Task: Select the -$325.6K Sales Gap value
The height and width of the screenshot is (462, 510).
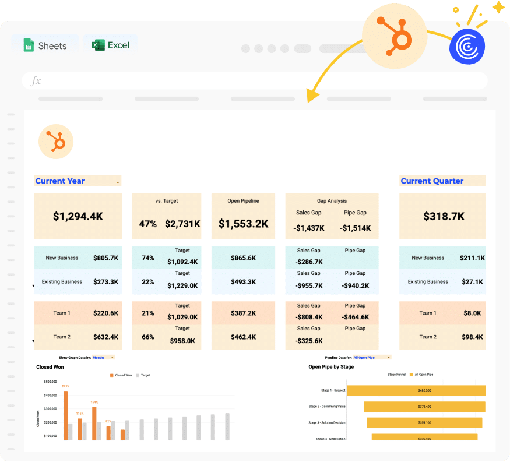Action: click(309, 341)
